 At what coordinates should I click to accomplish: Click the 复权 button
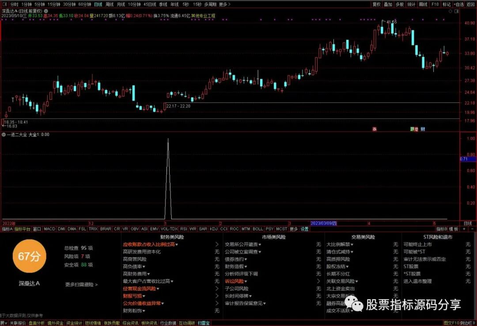(x=377, y=4)
